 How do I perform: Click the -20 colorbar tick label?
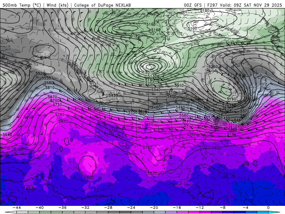[x=154, y=208]
